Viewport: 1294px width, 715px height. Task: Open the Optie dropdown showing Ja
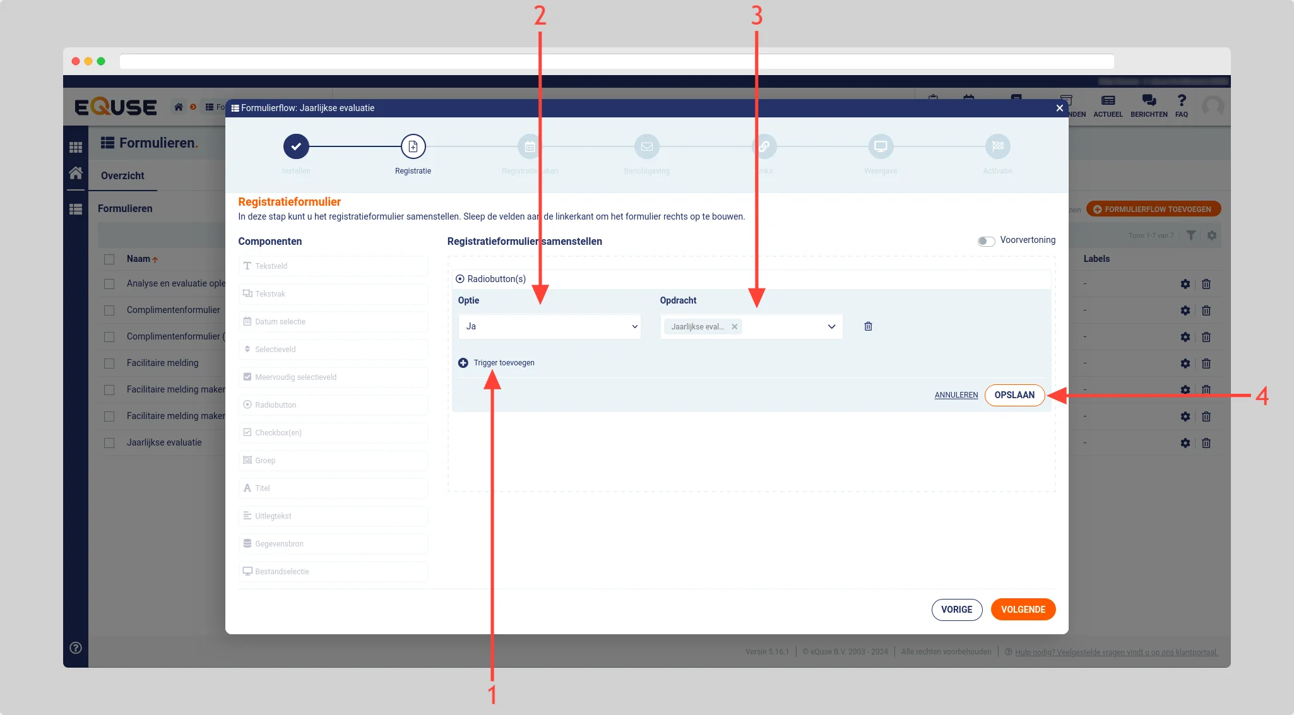coord(549,326)
